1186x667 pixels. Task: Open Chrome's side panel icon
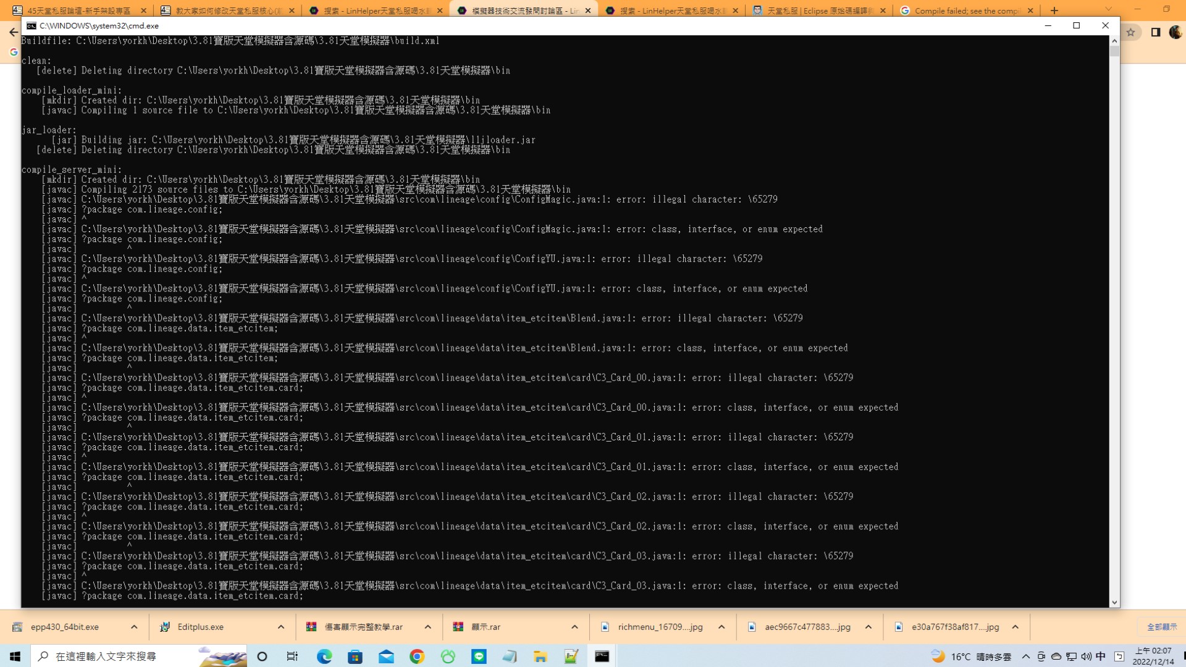[1156, 33]
